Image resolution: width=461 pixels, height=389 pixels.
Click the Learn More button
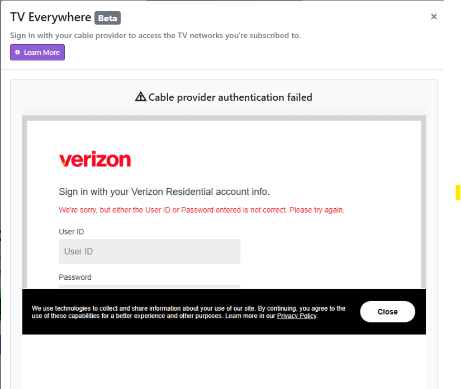[x=37, y=53]
